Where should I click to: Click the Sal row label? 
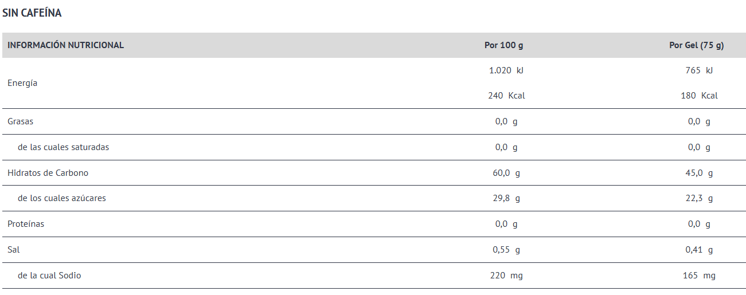(14, 250)
